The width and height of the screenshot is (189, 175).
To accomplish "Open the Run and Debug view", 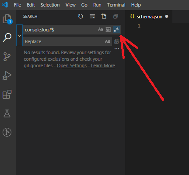I will [x=7, y=75].
